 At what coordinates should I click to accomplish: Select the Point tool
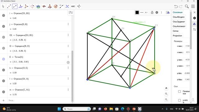pos(9,6)
